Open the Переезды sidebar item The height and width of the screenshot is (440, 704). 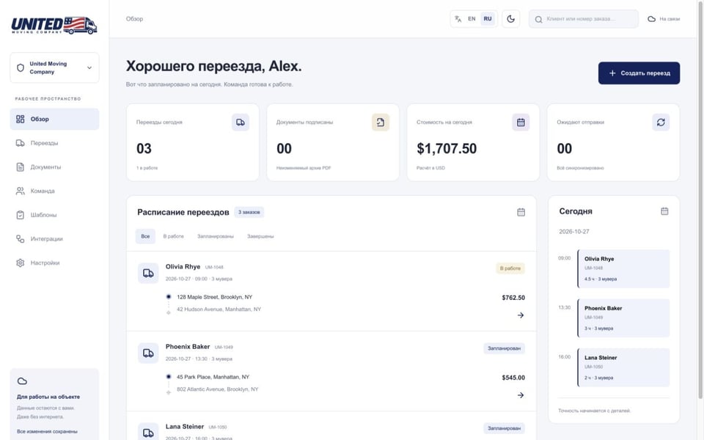54,143
